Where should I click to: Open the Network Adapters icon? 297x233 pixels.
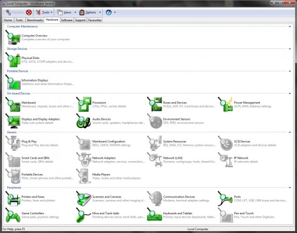pos(84,160)
